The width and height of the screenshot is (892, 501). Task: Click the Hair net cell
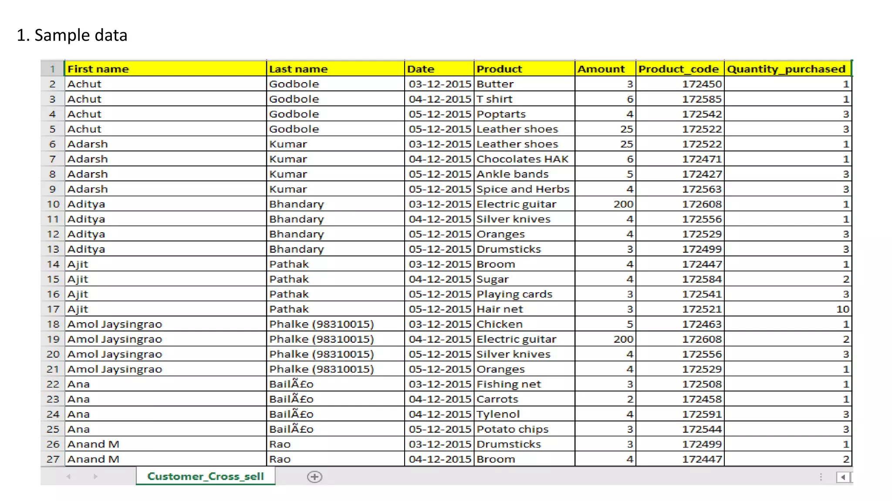click(524, 309)
